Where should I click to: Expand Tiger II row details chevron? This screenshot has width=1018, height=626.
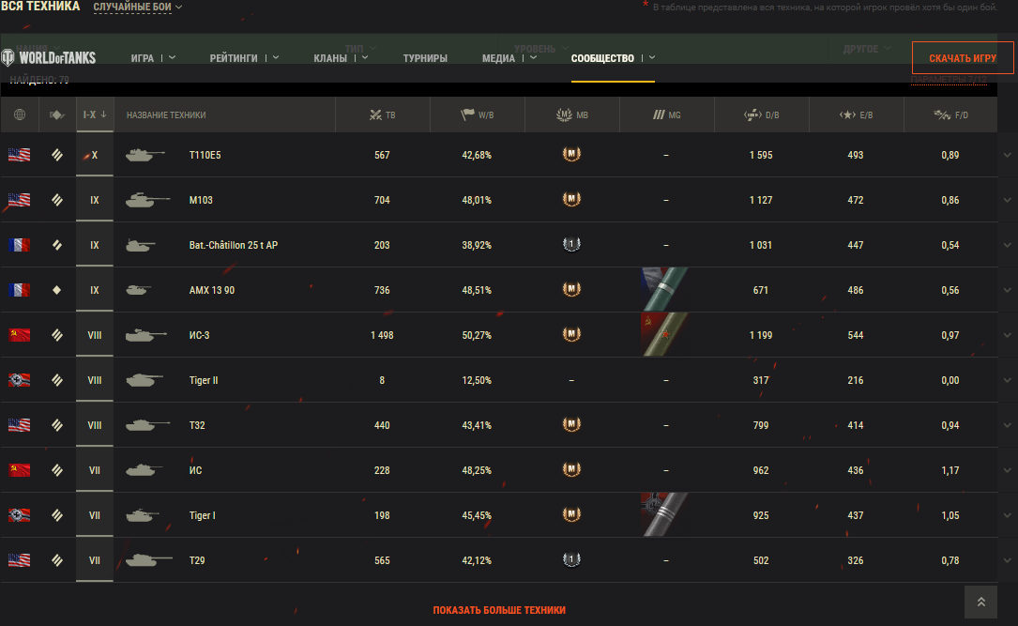tap(1007, 380)
